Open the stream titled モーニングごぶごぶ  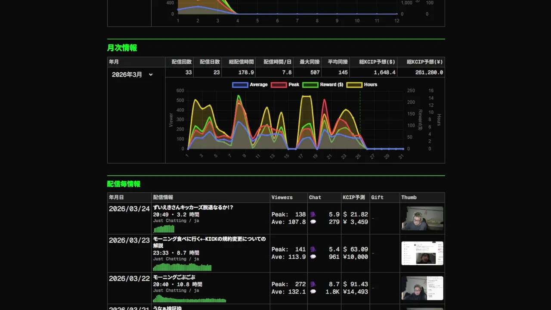[174, 277]
